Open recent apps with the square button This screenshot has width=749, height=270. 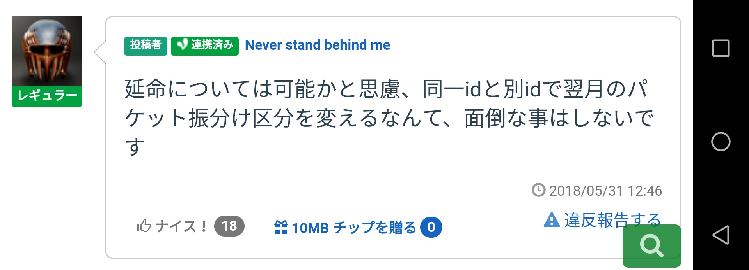tap(721, 49)
